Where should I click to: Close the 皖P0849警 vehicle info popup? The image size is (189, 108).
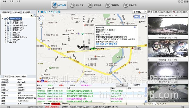coord(135,27)
